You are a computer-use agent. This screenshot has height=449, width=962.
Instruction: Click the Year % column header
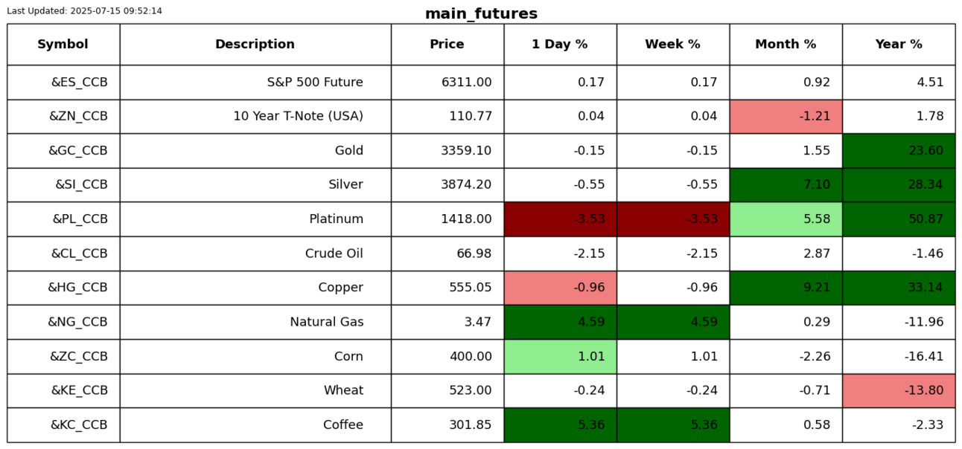(x=899, y=45)
